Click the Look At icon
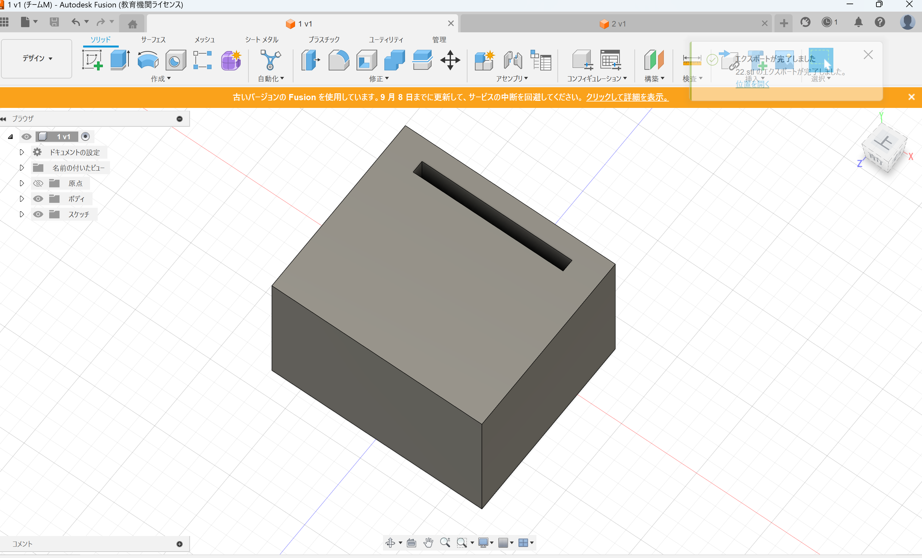The width and height of the screenshot is (922, 558). pos(411,543)
